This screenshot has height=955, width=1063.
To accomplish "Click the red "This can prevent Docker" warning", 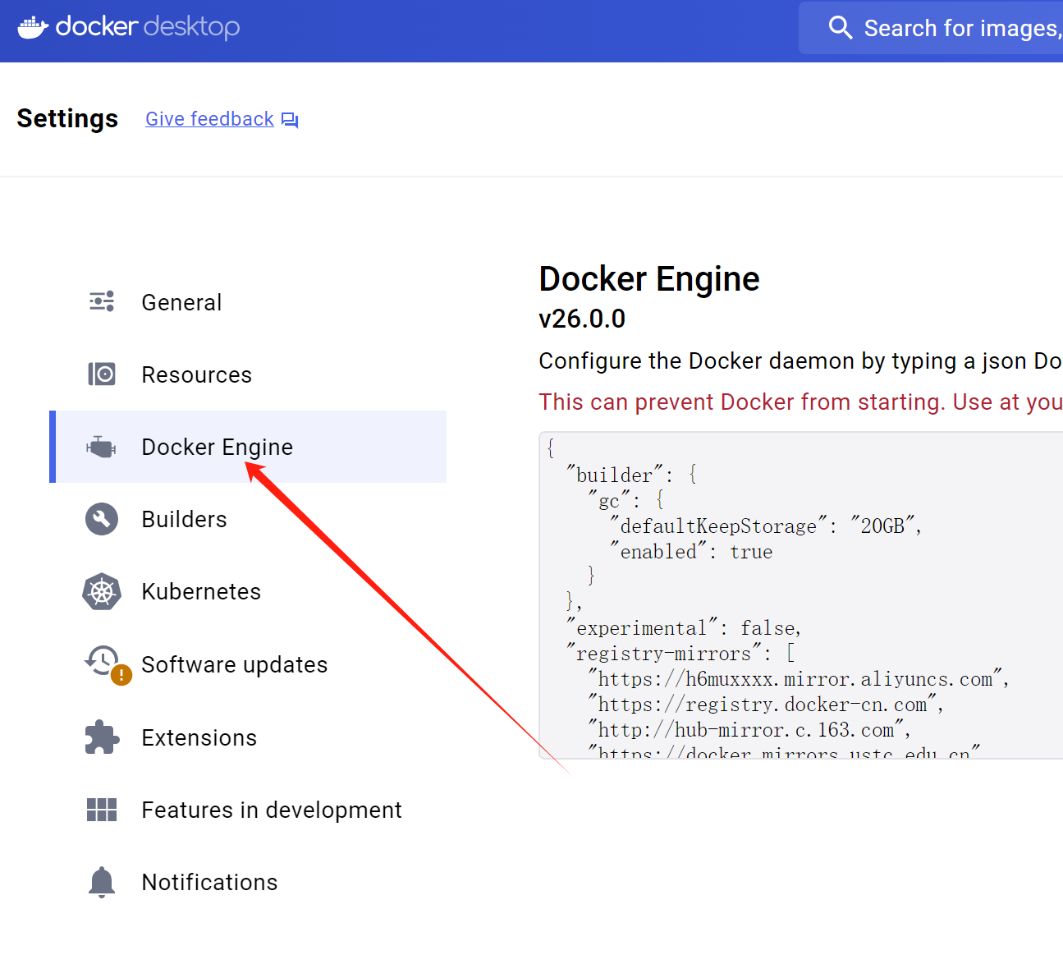I will [800, 402].
